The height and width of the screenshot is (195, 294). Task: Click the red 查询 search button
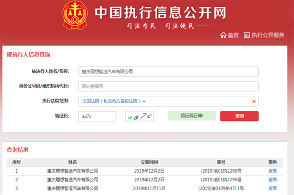coord(239,116)
